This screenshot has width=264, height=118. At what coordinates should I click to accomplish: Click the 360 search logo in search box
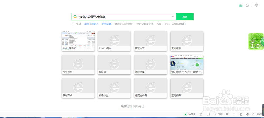click(x=75, y=17)
